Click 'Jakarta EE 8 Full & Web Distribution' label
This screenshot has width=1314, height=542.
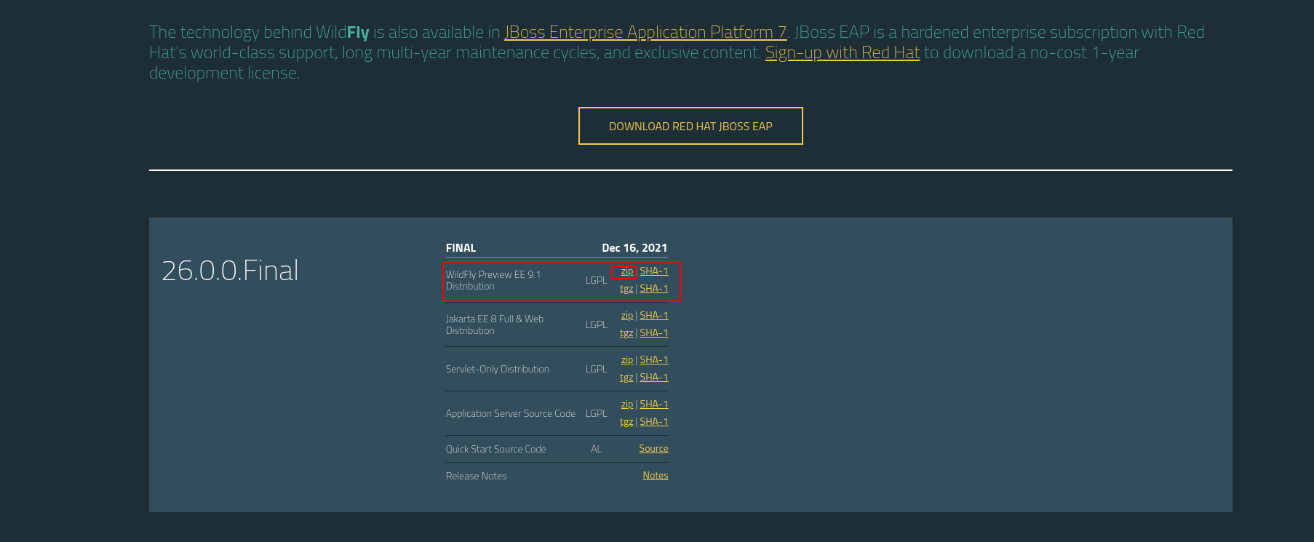click(x=495, y=324)
